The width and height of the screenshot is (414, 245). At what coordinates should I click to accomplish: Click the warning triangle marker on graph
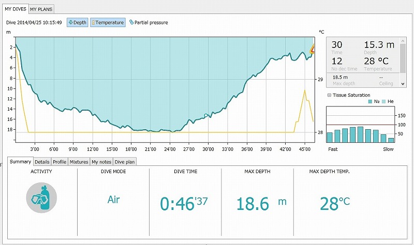[x=312, y=50]
